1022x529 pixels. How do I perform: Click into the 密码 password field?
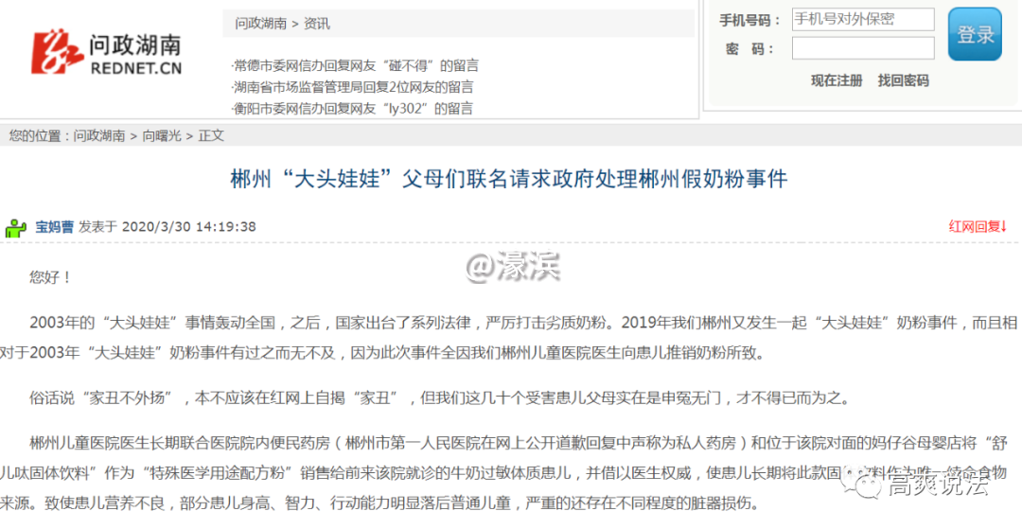point(862,48)
